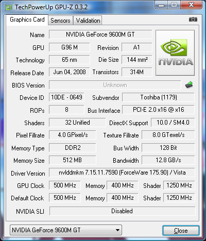
Task: Select the Graphics Card tab
Action: pos(27,20)
